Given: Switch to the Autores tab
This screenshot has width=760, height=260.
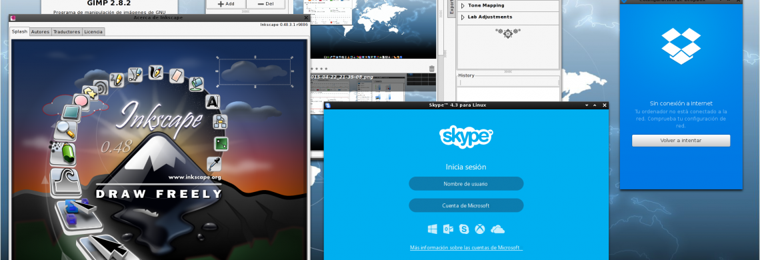Looking at the screenshot, I should click(40, 31).
